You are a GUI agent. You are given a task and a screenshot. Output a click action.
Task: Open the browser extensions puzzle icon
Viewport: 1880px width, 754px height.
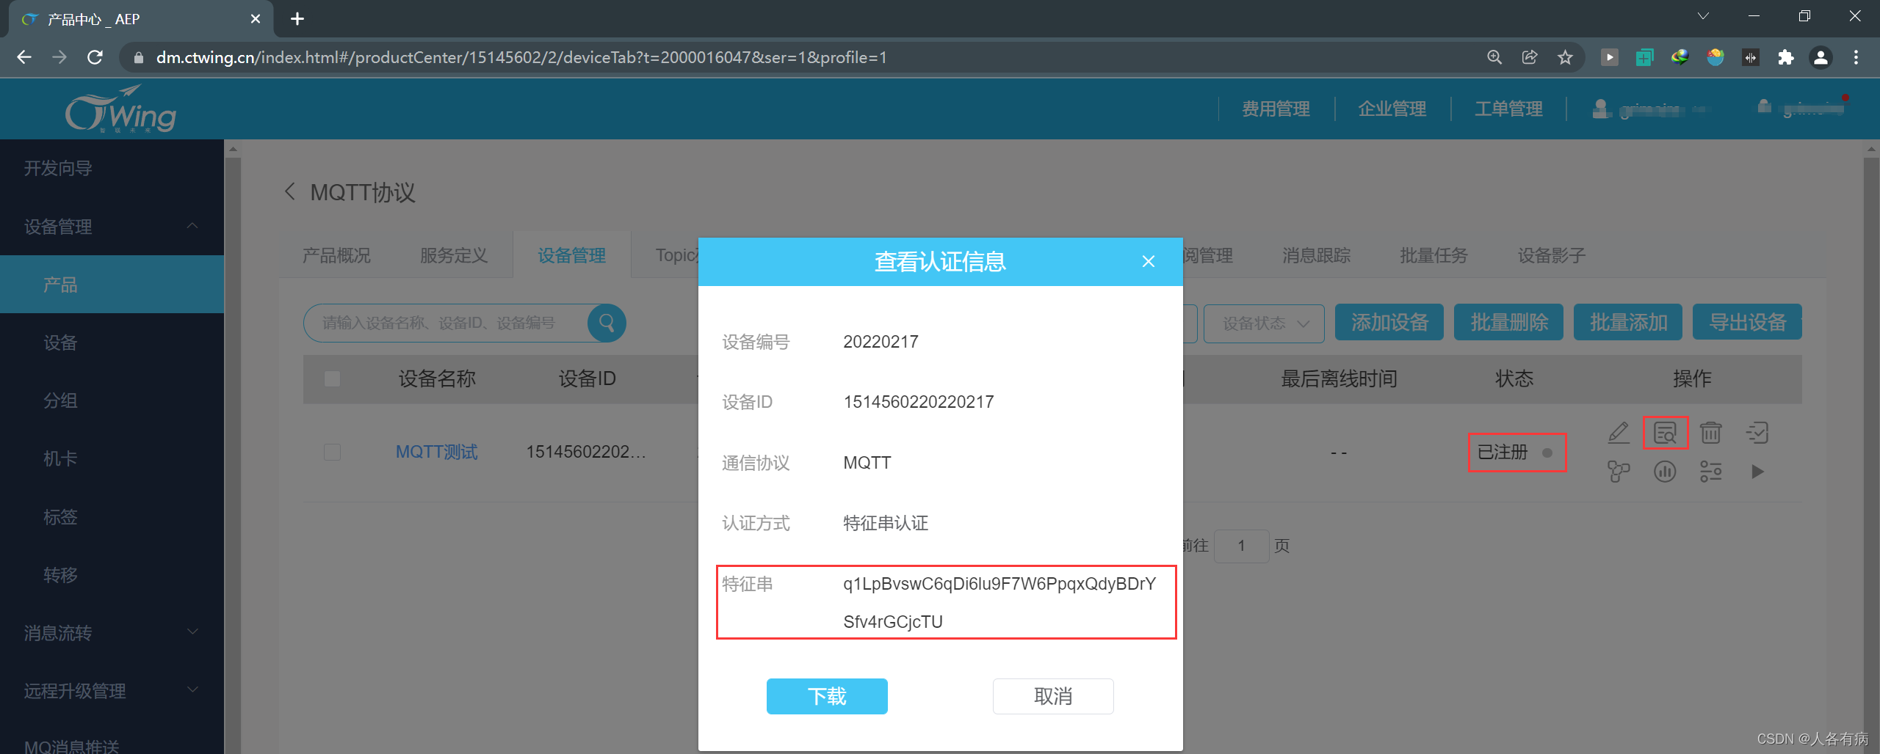coord(1785,57)
